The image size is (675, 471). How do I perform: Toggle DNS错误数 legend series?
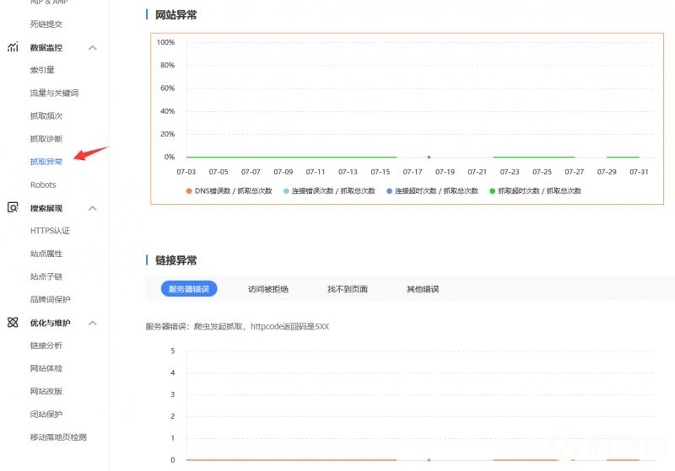coord(228,191)
